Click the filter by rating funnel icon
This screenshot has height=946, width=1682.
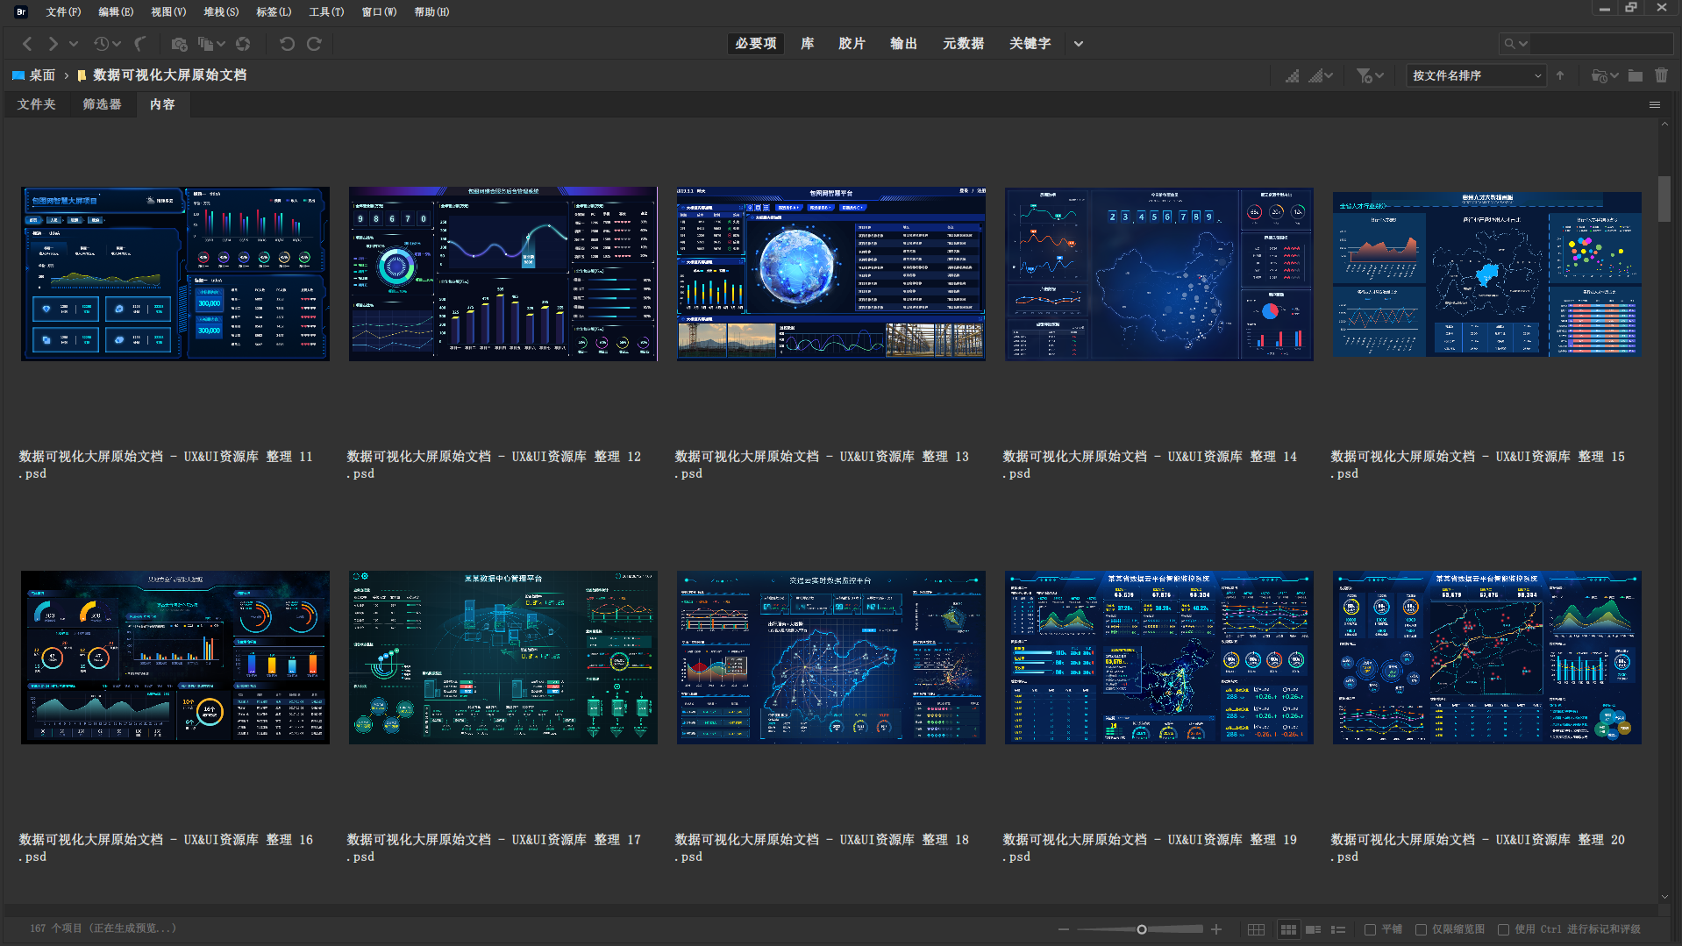pyautogui.click(x=1364, y=76)
